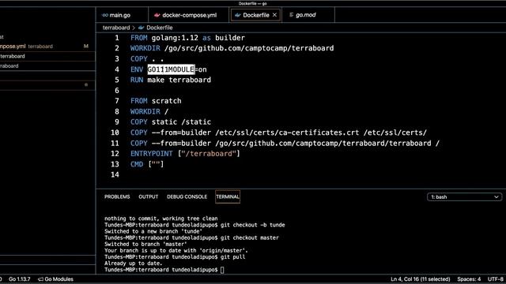Click the file icon on the go.mod tab
This screenshot has height=284, width=506.
click(x=291, y=15)
